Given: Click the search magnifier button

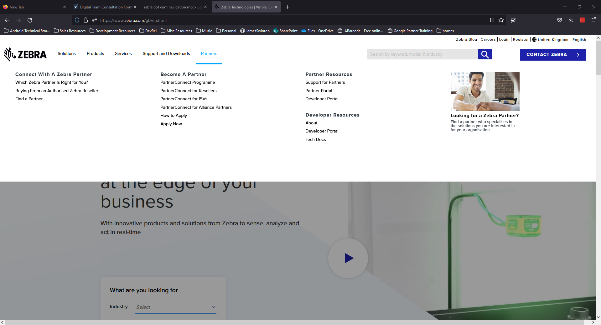Looking at the screenshot, I should coord(485,54).
